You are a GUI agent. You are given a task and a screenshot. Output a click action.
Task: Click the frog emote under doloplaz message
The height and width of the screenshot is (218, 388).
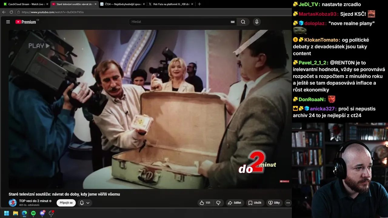(300, 30)
